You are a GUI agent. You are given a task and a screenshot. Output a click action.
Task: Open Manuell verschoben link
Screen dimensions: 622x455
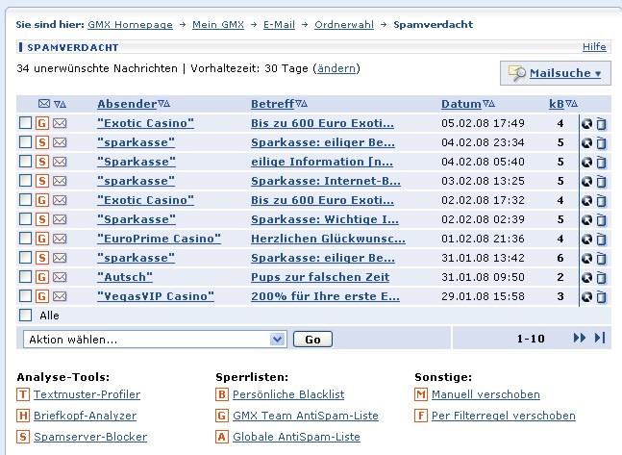(485, 394)
